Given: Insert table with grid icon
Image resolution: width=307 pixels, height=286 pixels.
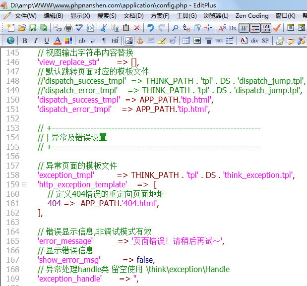Looking at the screenshot, I should 186,41.
